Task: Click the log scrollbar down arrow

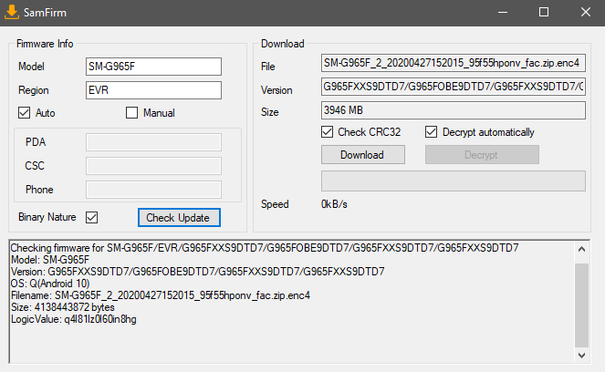Action: point(581,356)
